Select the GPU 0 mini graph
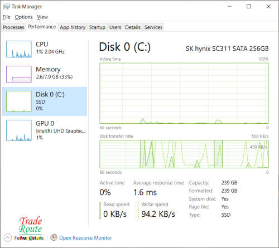Screen dimensions: 279x248 (x=19, y=130)
